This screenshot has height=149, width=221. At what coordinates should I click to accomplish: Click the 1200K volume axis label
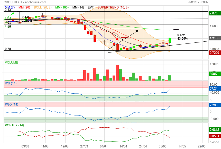pos(214,64)
